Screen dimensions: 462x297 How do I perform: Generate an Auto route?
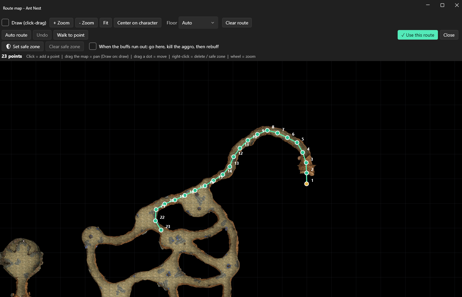pyautogui.click(x=16, y=35)
